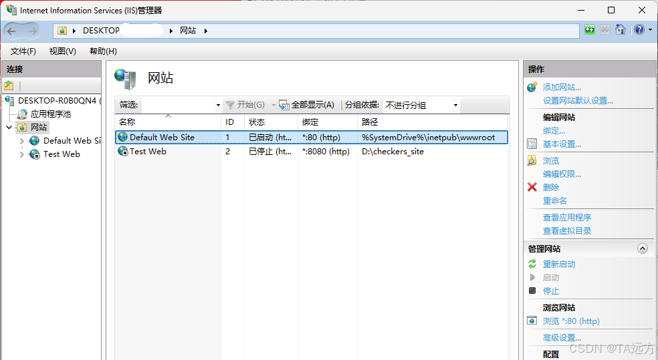Sort by the 路径 column header
The width and height of the screenshot is (658, 360).
433,122
